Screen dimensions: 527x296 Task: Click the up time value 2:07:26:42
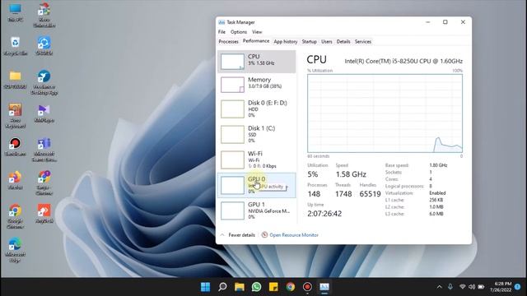[324, 214]
